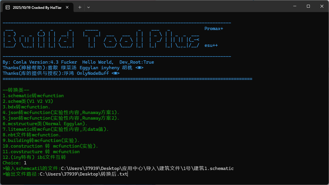Click the "esu++" label beside the banner
Viewport: 329px width, 185px height.
coord(211,45)
